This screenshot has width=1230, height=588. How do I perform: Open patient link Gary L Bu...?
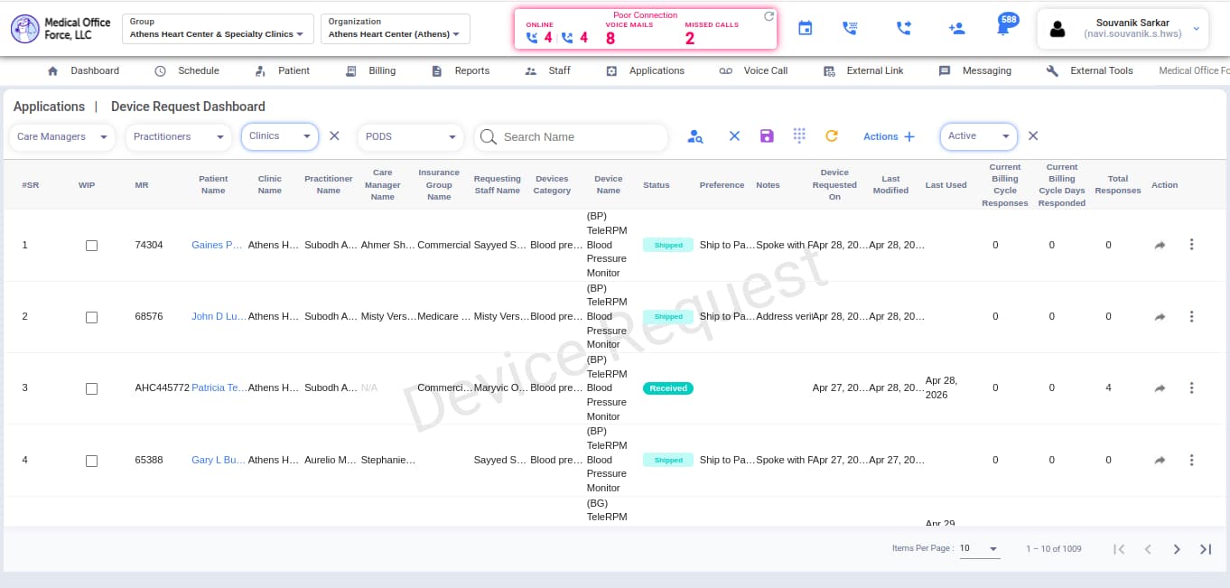[x=218, y=460]
